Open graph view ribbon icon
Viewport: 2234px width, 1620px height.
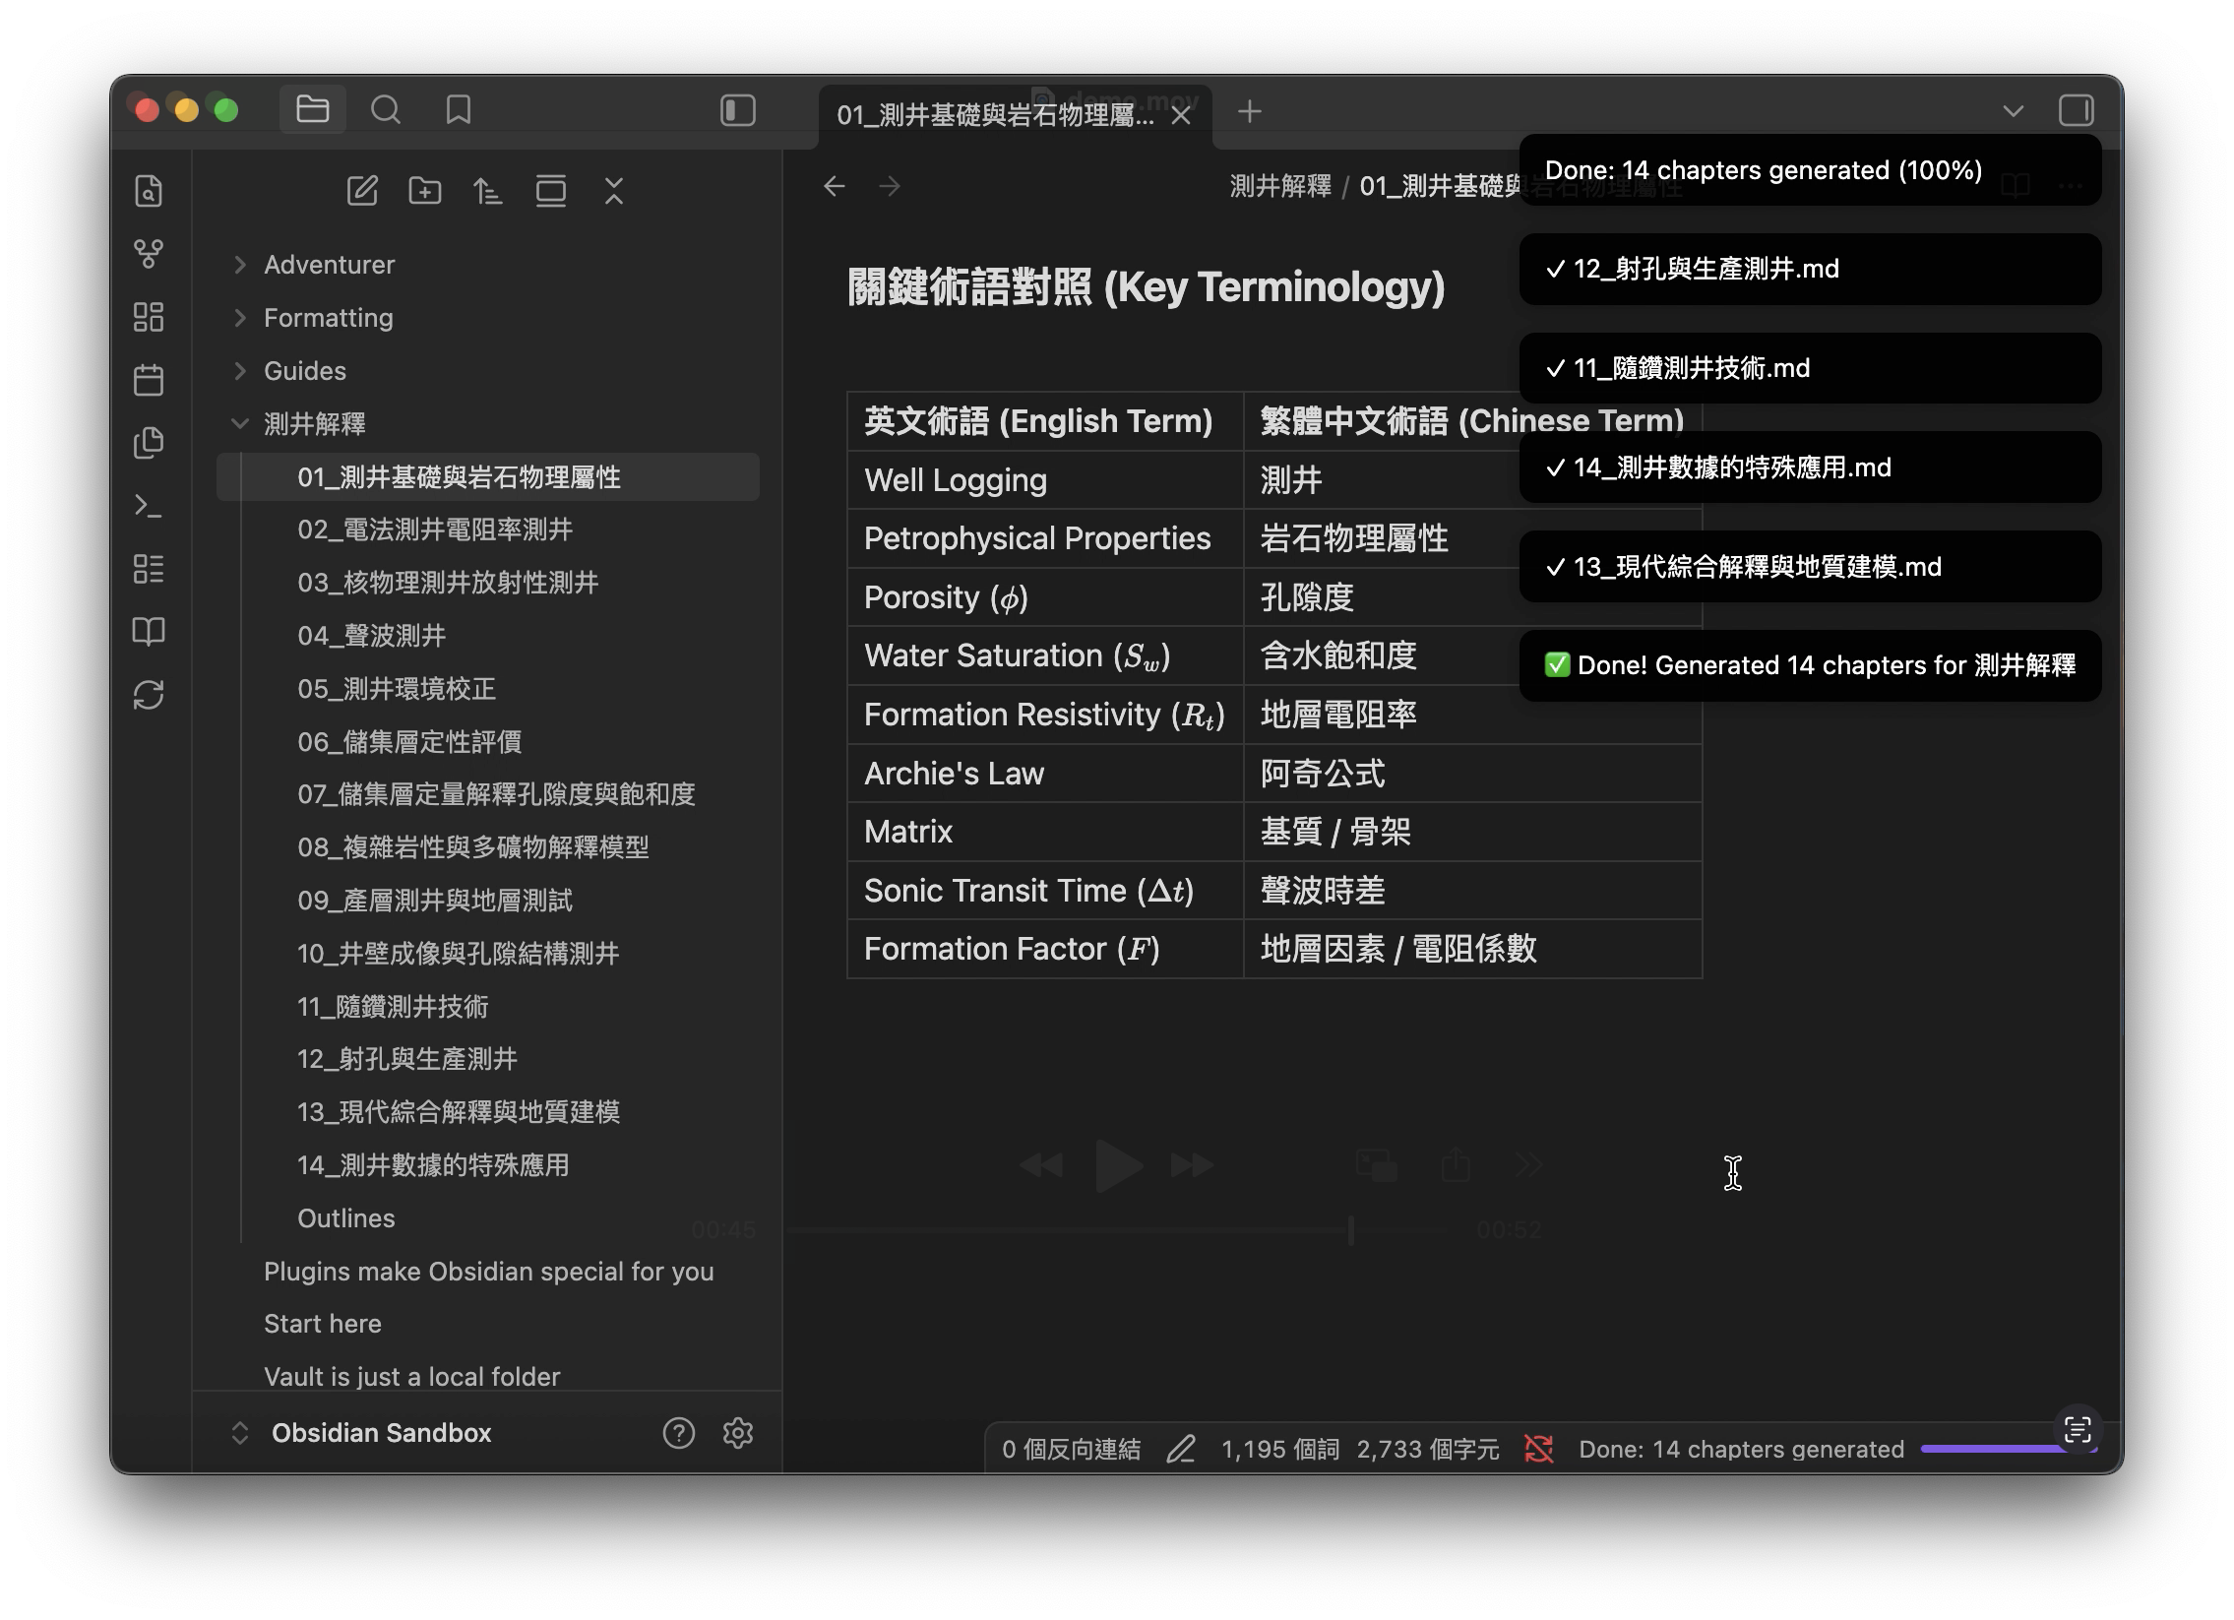coord(149,254)
